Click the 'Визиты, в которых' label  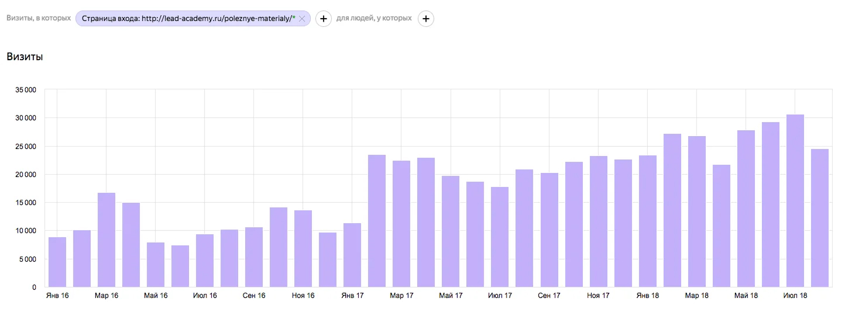pyautogui.click(x=39, y=18)
